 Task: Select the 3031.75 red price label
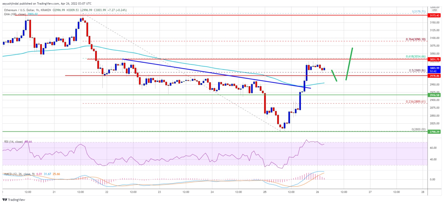(434, 59)
